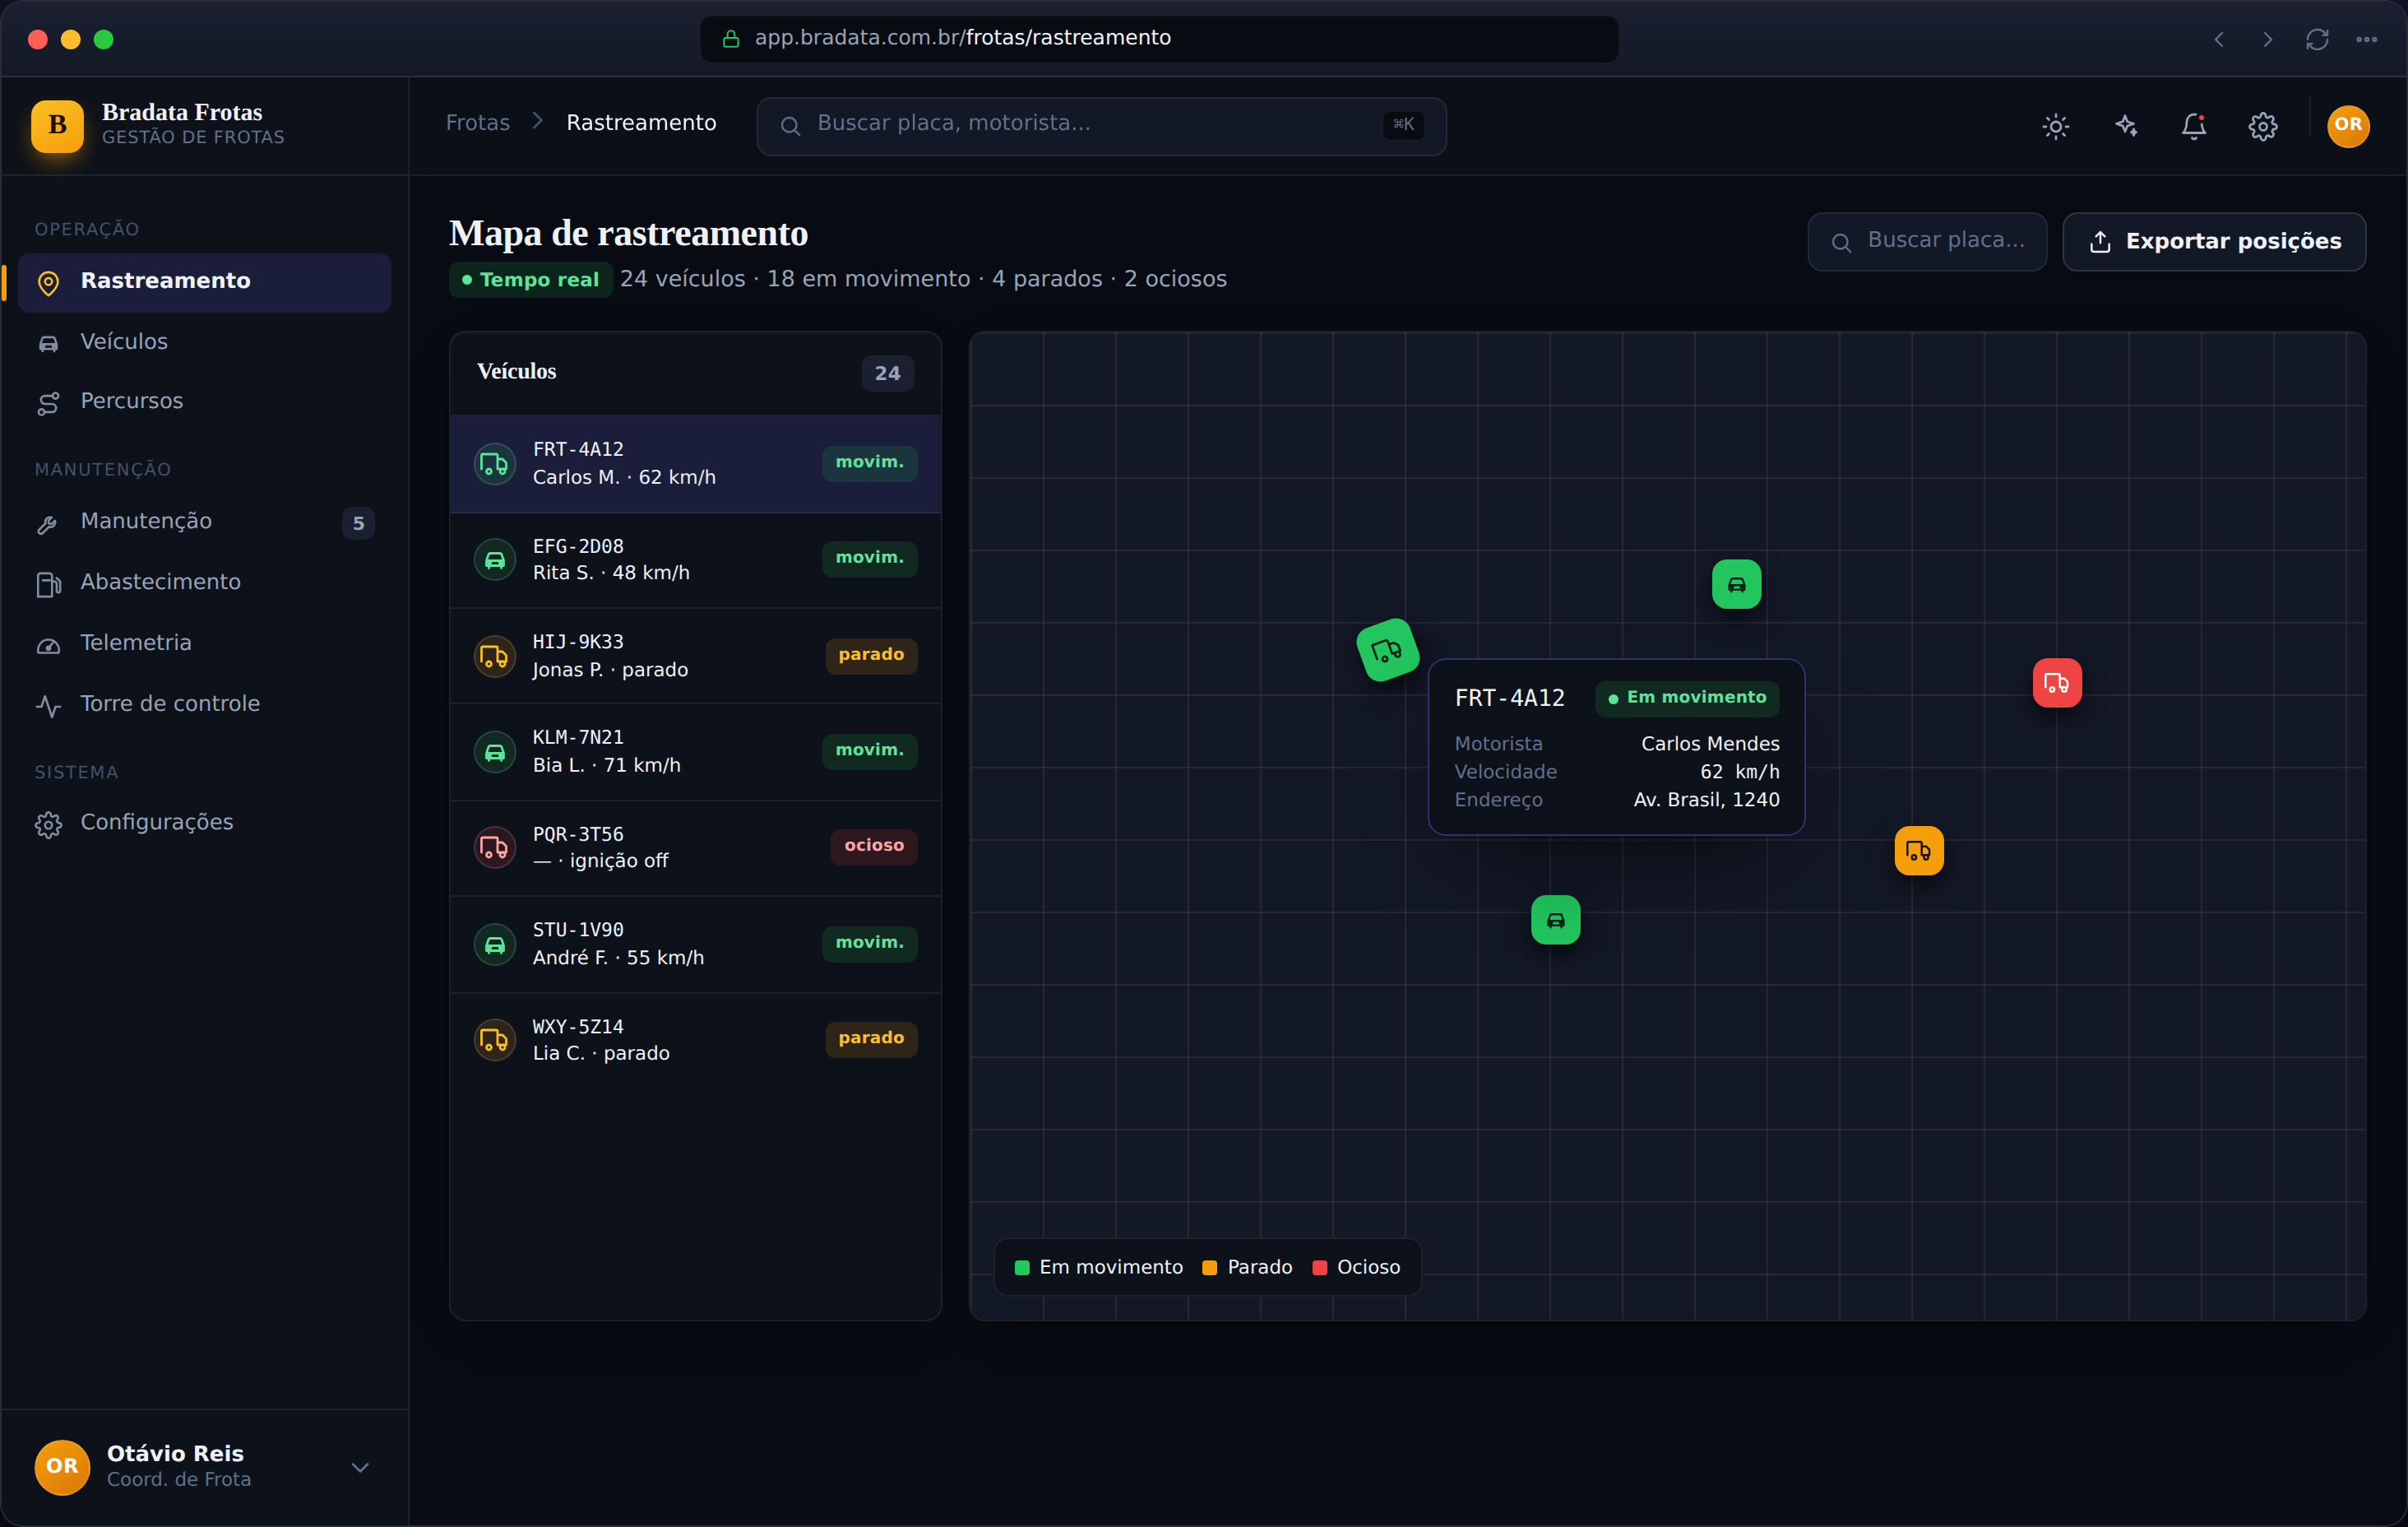
Task: Toggle the light/dark theme sun icon
Action: tap(2055, 126)
